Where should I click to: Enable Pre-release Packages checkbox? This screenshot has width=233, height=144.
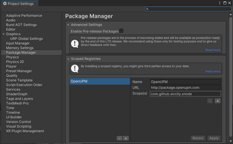[x=121, y=31]
